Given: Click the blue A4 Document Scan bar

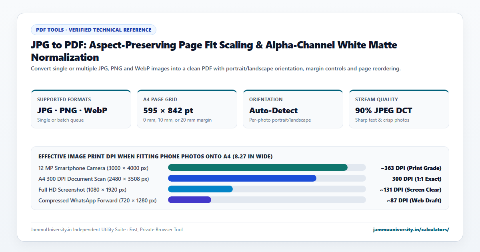Looking at the screenshot, I should tap(242, 178).
